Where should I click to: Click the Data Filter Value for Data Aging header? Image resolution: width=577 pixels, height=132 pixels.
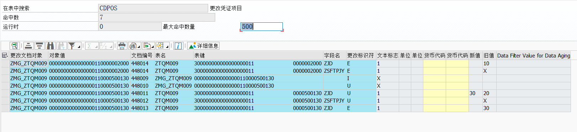point(534,55)
